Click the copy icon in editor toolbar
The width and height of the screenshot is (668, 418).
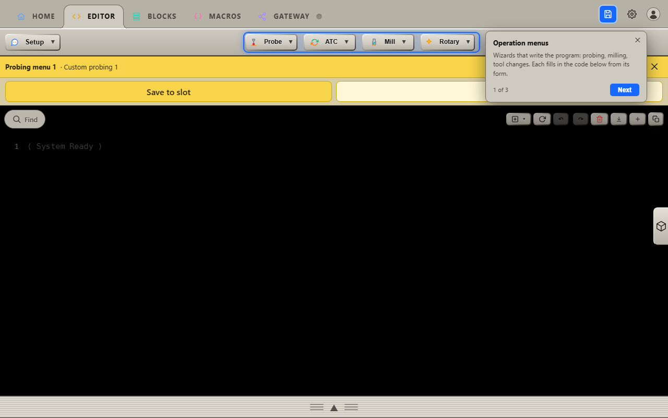[x=656, y=119]
